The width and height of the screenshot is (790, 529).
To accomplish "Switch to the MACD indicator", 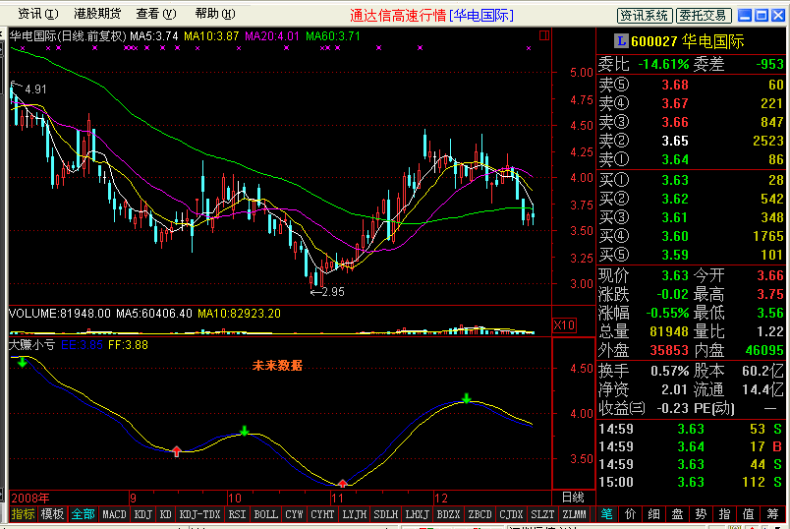I will click(114, 514).
